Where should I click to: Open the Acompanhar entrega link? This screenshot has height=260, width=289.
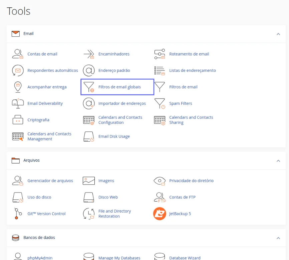47,87
